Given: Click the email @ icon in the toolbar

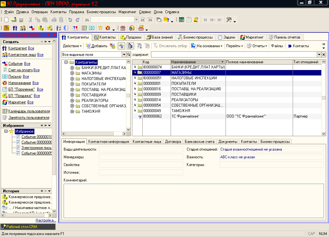Looking at the screenshot, I should 91,28.
